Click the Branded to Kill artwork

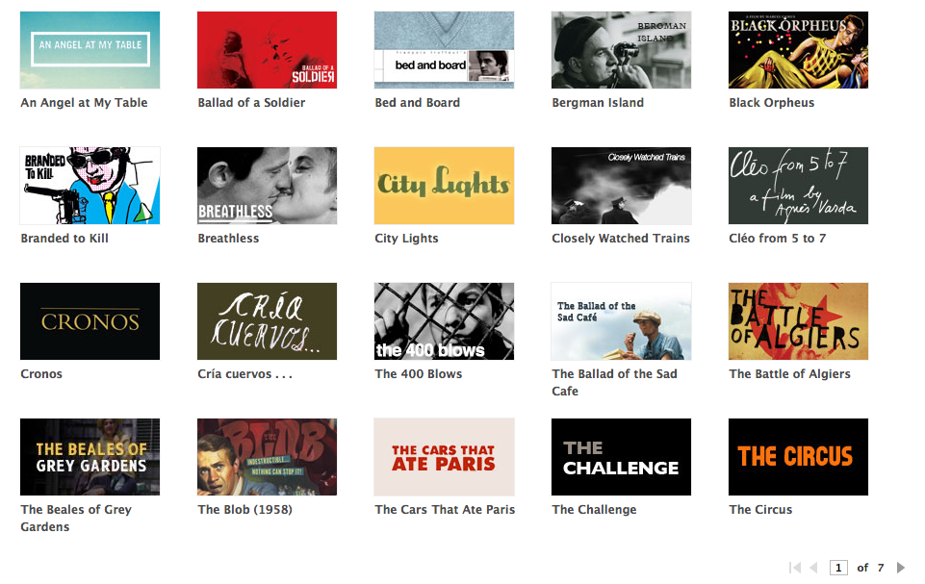tap(90, 186)
